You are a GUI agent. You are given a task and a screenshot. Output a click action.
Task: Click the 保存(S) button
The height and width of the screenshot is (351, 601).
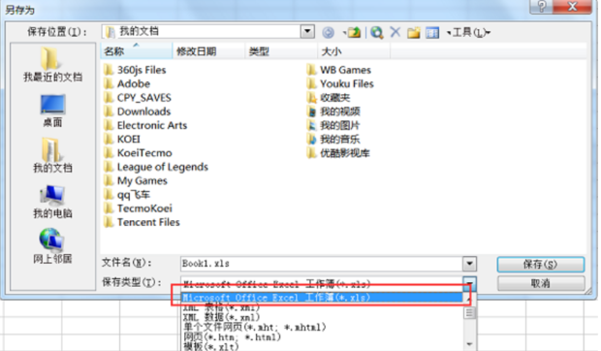[541, 265]
